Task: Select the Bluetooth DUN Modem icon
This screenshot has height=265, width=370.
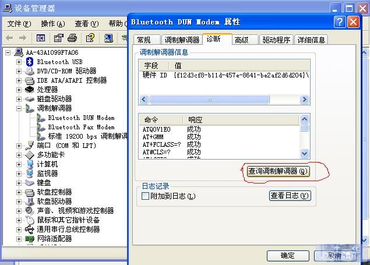Action: (x=41, y=118)
